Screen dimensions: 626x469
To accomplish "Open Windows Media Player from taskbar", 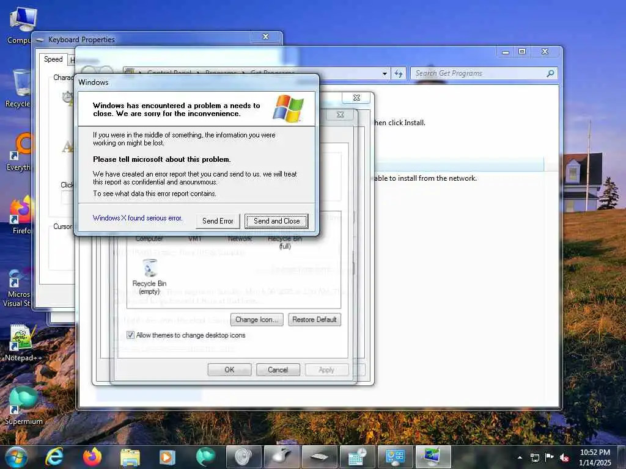I will [x=168, y=457].
